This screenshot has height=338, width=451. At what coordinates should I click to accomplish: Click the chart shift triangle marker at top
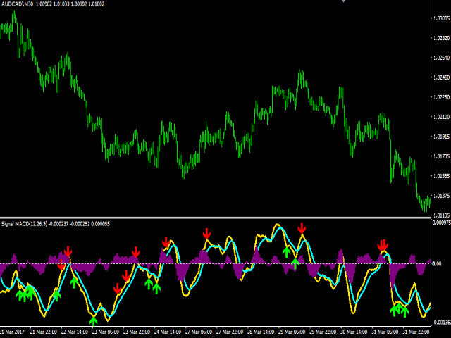point(344,2)
